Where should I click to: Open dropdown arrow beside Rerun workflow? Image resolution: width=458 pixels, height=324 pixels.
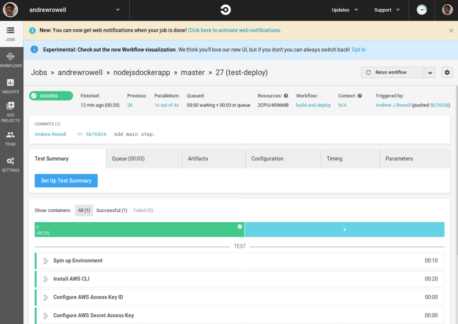pyautogui.click(x=430, y=73)
